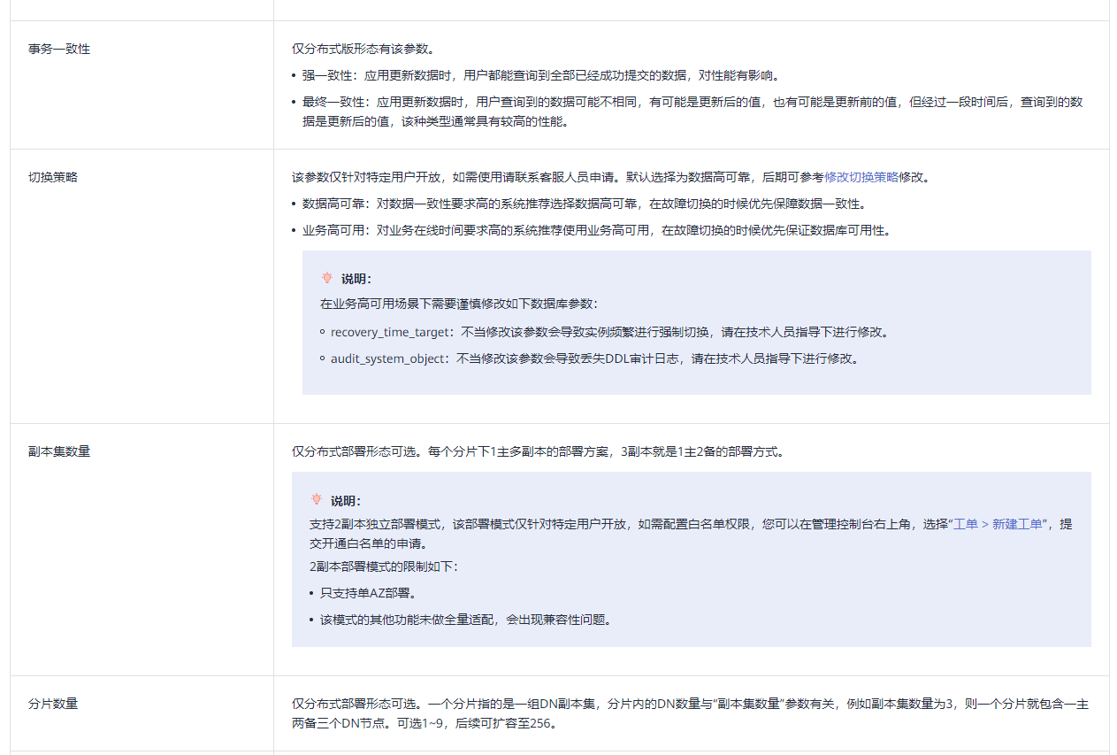Click 该参数仅针对特定用户开放 sentence
The width and height of the screenshot is (1117, 755).
[610, 177]
